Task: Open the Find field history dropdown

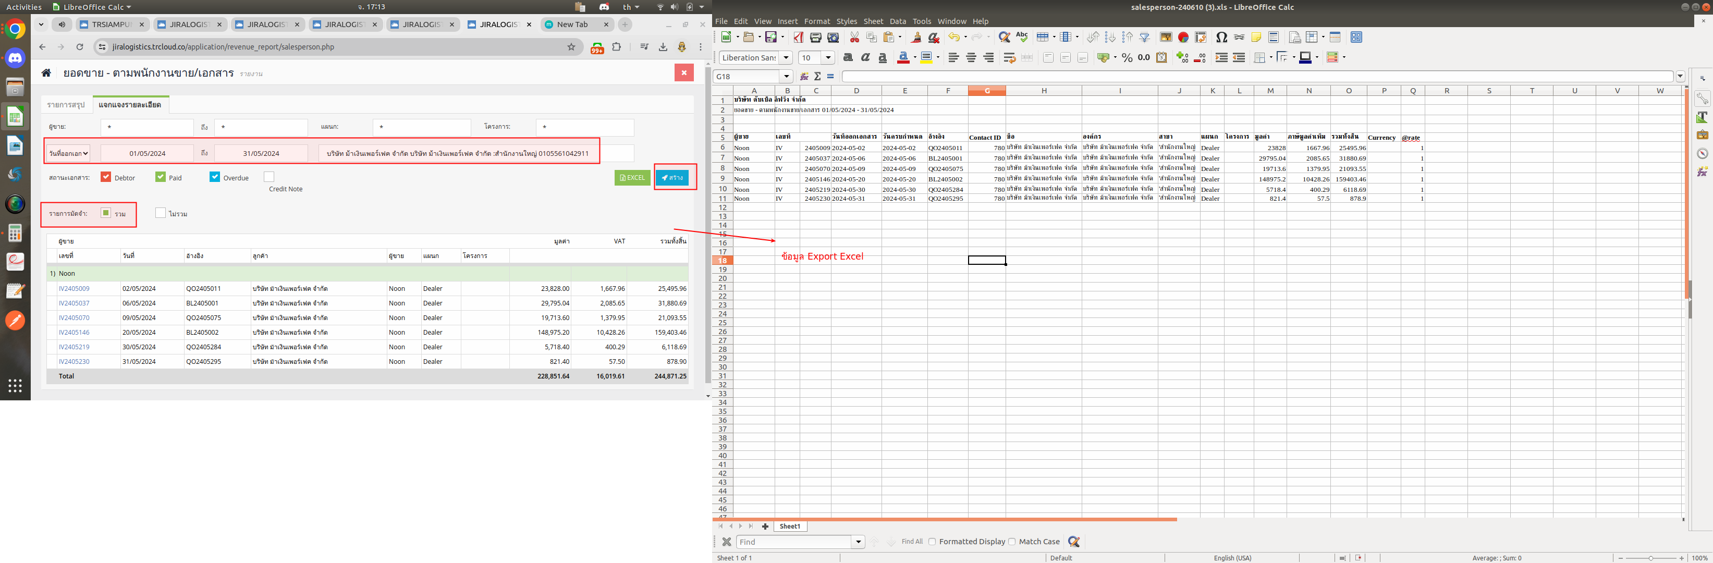Action: (859, 542)
